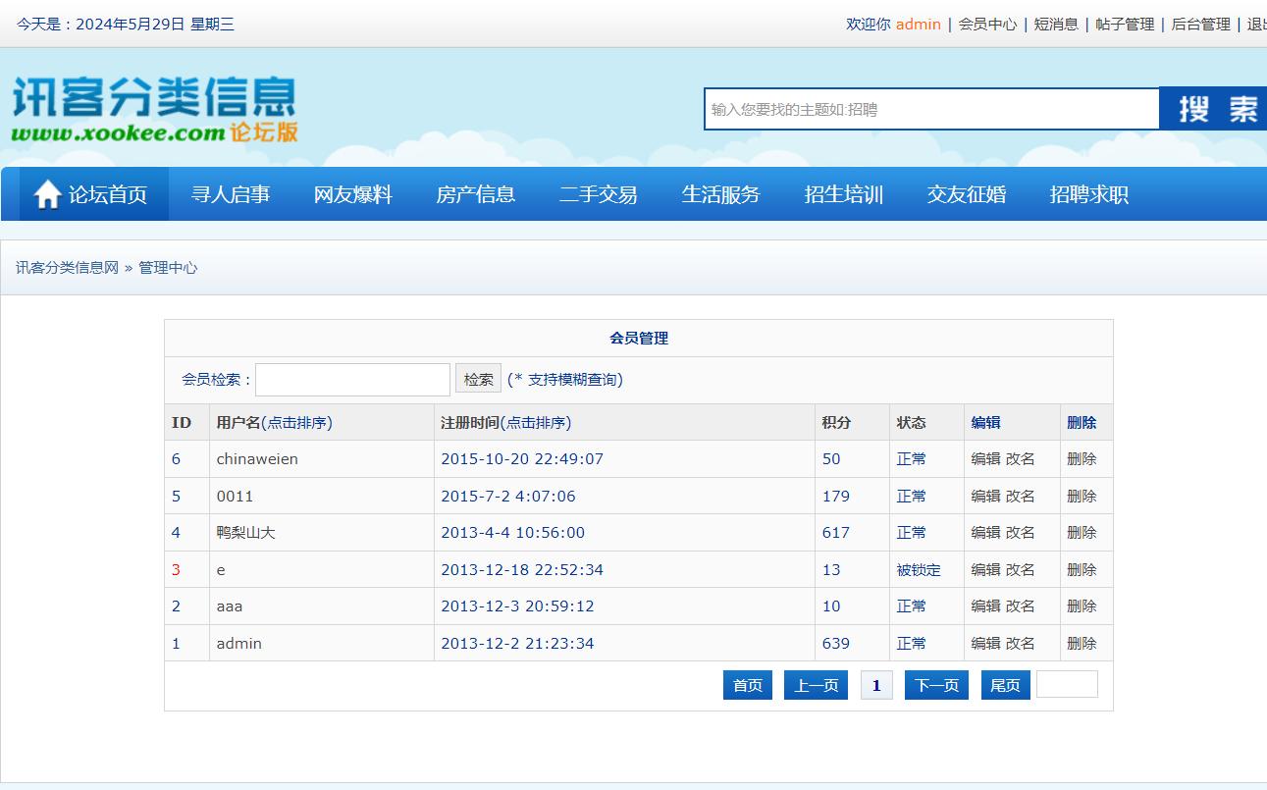
Task: Click 改名 in the locked user e row
Action: [x=1021, y=570]
